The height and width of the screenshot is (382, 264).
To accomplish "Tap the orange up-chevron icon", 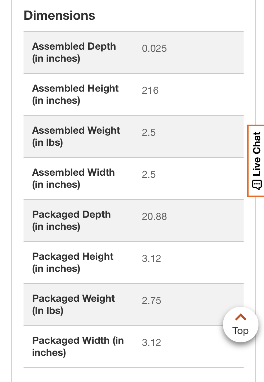I will coord(240,317).
